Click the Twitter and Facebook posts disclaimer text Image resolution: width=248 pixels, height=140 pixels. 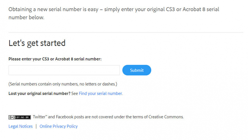108,117
